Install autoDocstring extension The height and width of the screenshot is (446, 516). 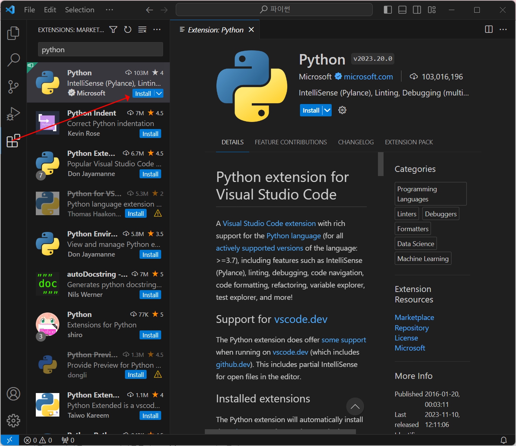[x=150, y=295]
